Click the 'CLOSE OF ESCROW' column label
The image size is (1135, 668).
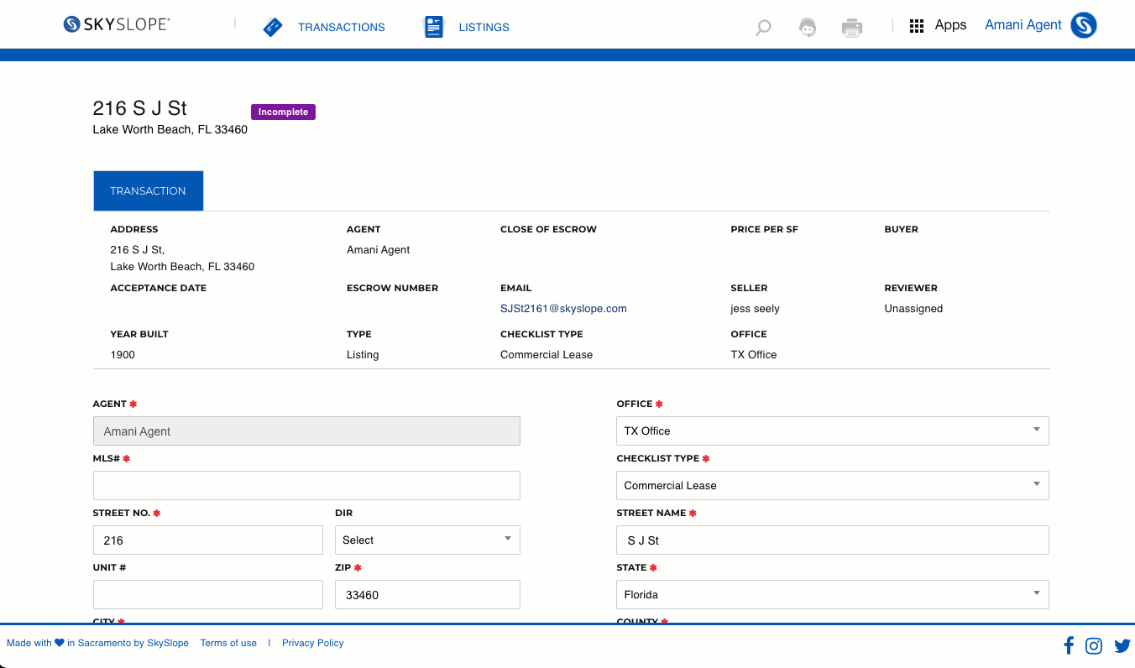pyautogui.click(x=548, y=229)
